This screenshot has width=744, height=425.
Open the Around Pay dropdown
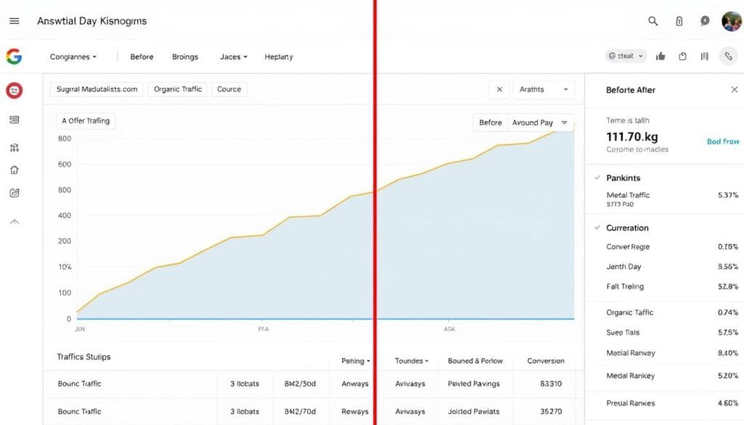point(539,122)
